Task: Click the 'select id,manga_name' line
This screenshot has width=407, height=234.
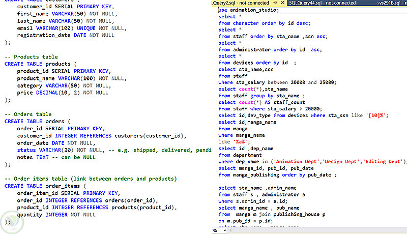Action: click(247, 122)
